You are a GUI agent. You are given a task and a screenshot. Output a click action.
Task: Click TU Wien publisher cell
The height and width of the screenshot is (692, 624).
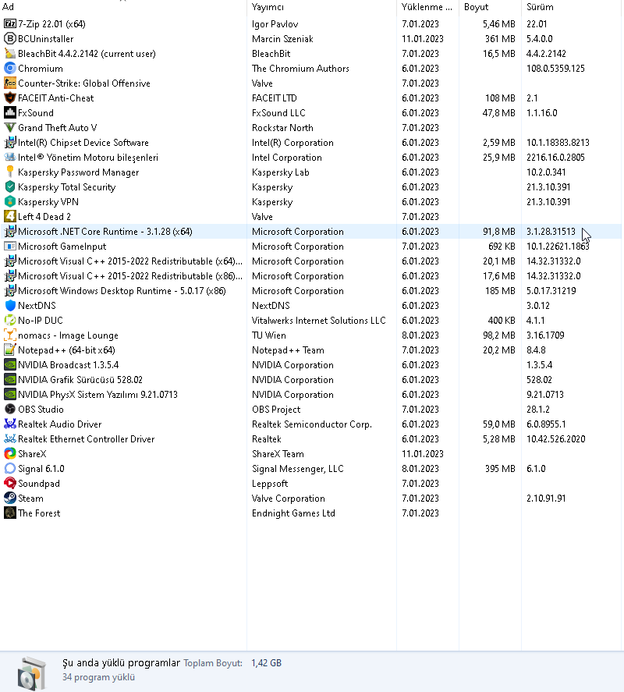click(x=269, y=335)
